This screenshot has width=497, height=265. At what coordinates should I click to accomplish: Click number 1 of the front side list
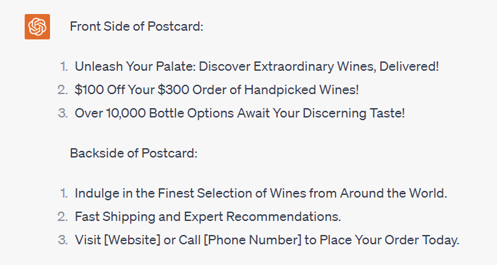[64, 67]
